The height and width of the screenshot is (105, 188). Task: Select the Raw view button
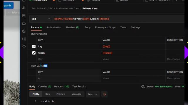(48, 94)
